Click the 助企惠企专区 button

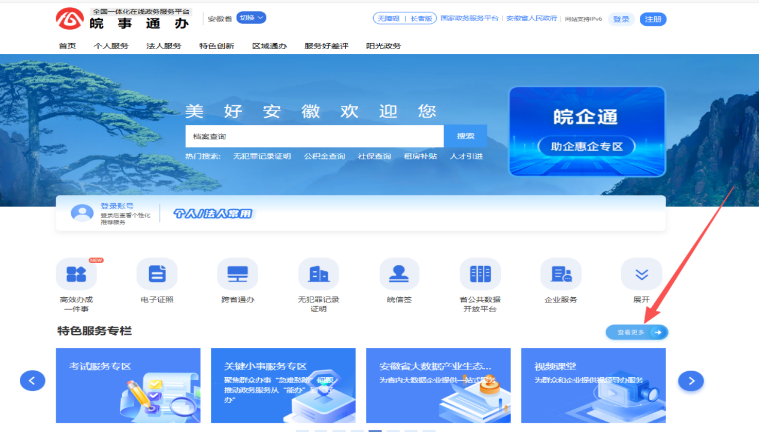(x=586, y=146)
